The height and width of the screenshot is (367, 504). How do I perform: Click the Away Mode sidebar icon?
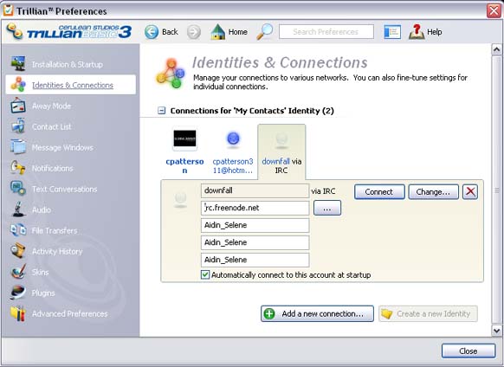click(x=18, y=106)
